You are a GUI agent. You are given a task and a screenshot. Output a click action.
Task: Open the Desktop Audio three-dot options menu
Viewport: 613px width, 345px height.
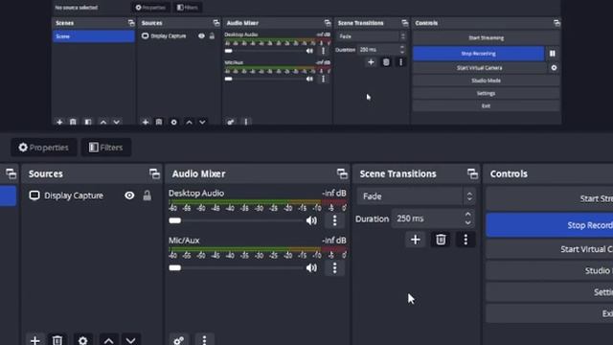(334, 220)
